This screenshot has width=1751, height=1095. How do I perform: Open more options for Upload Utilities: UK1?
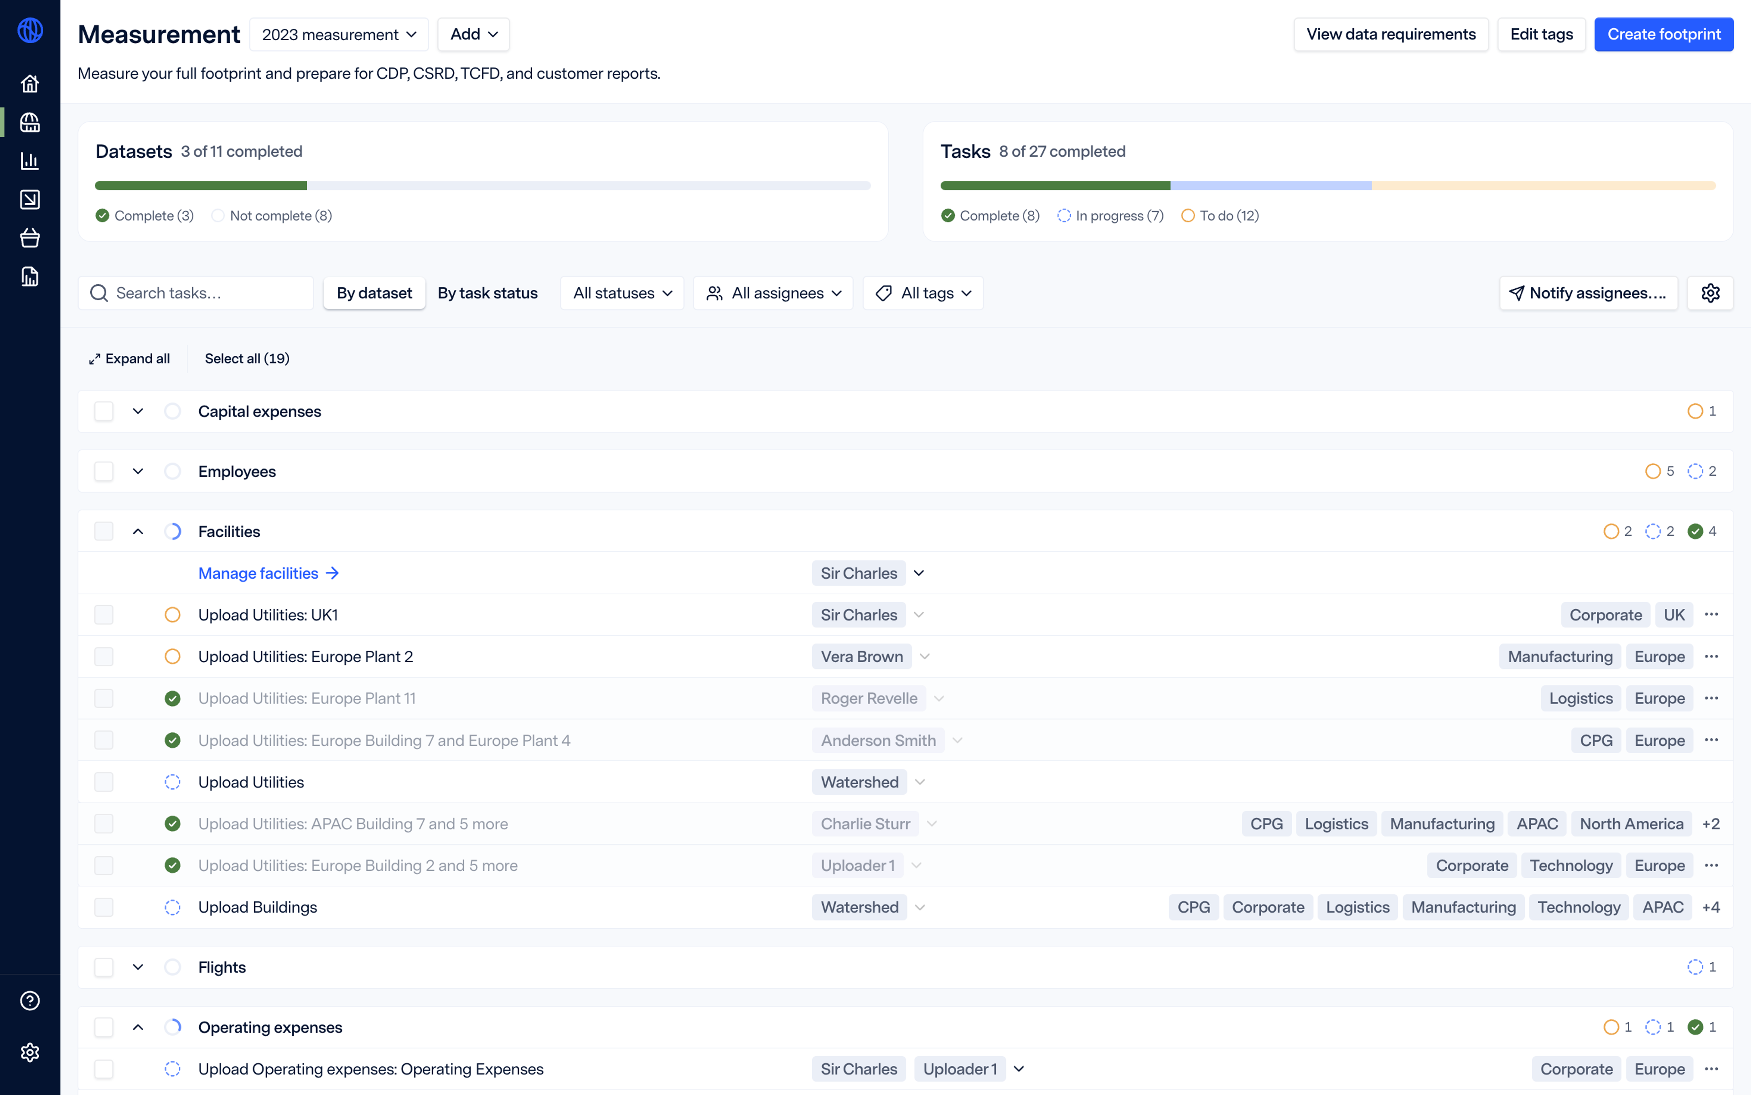[x=1711, y=614]
